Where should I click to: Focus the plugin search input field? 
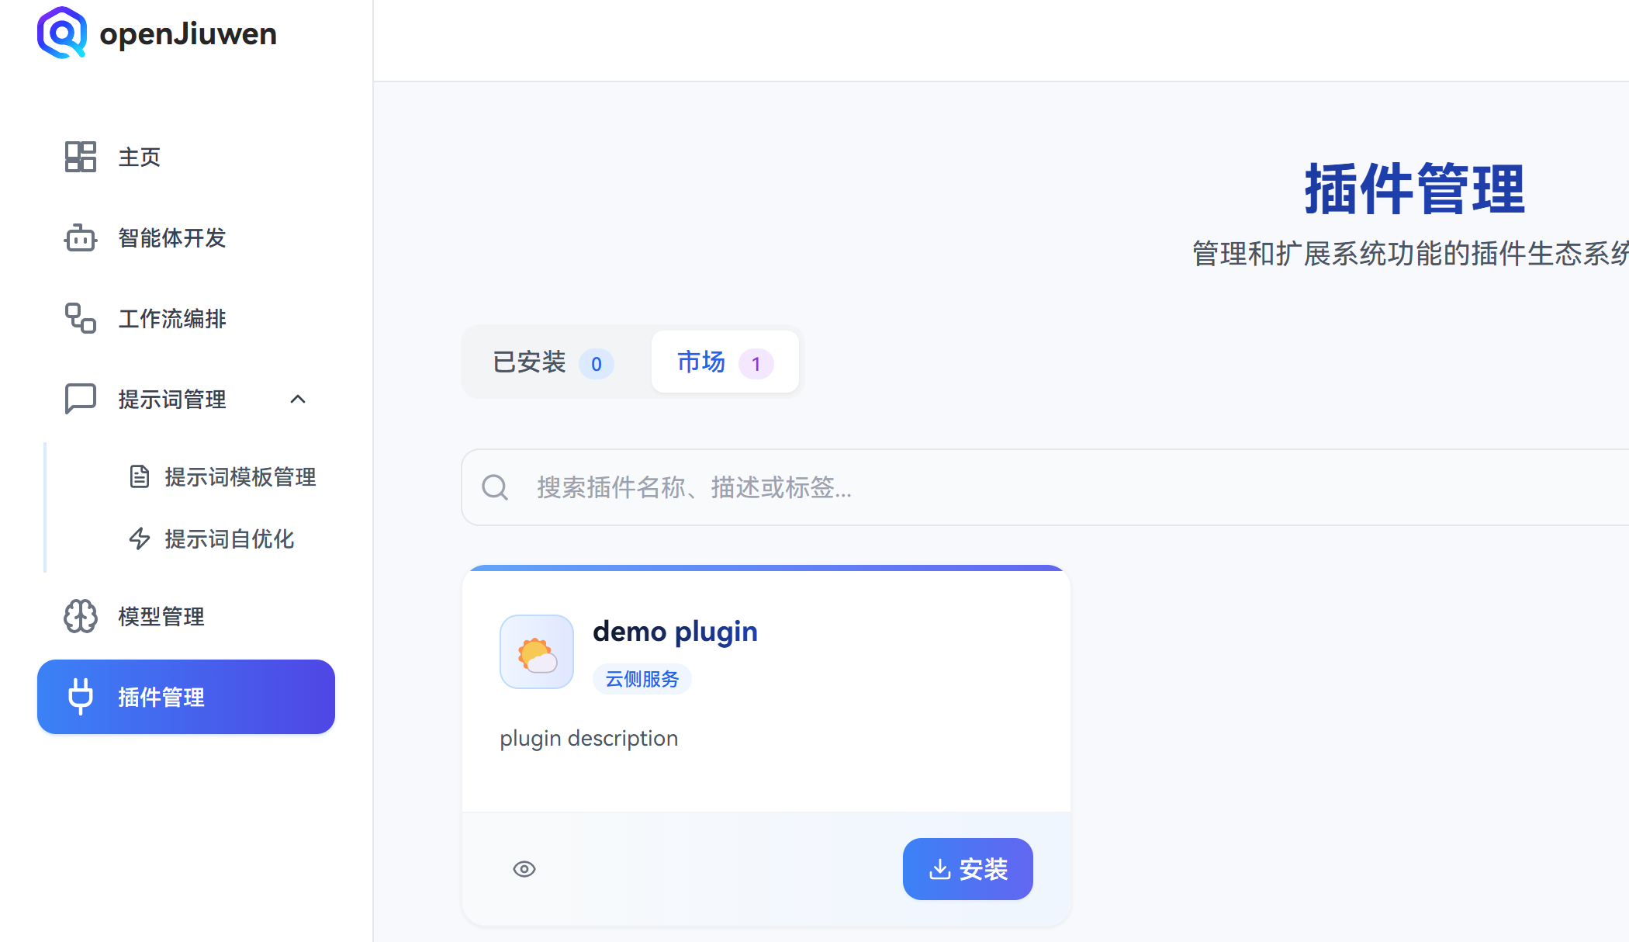pyautogui.click(x=1008, y=487)
